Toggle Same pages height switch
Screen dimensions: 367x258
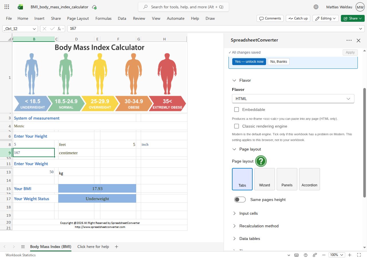240,200
